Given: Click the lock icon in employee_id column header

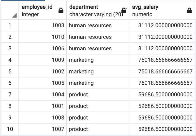Looking at the screenshot, I should pyautogui.click(x=60, y=11).
